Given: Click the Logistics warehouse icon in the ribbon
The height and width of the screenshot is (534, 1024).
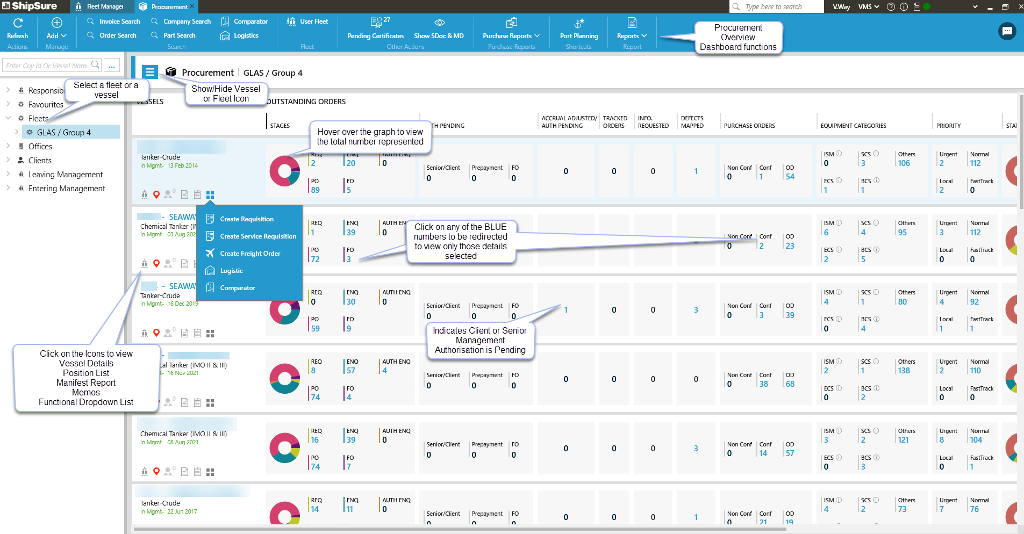Looking at the screenshot, I should (225, 35).
